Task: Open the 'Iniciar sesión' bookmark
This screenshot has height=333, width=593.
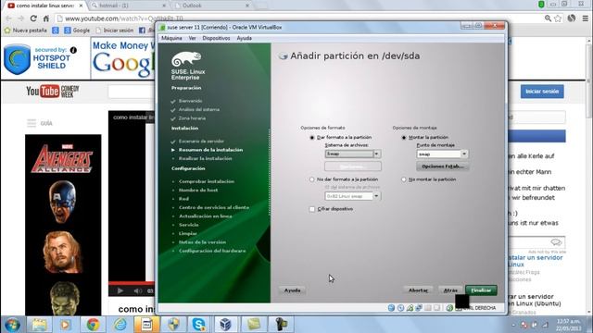Action: [x=115, y=31]
